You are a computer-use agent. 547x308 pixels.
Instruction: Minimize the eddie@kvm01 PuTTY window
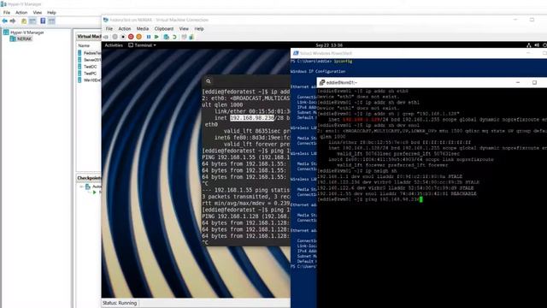[518, 82]
